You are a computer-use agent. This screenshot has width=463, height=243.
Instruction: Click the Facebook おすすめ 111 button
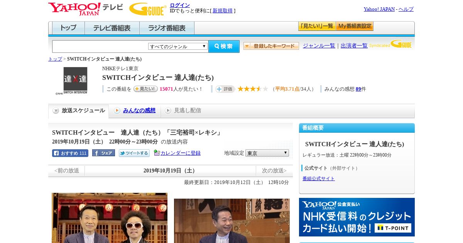tap(70, 153)
